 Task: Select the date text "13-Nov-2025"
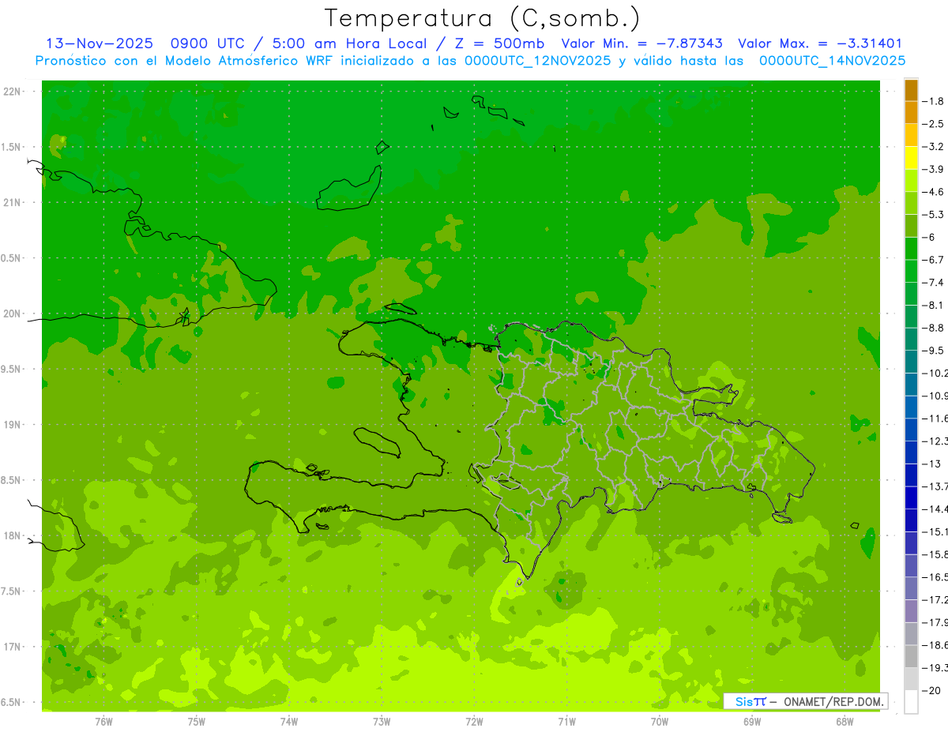[x=100, y=43]
